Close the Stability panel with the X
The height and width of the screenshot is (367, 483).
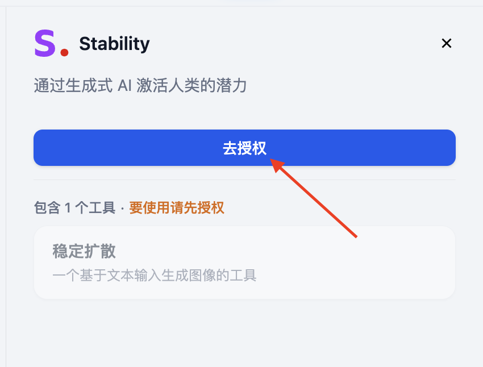click(447, 43)
